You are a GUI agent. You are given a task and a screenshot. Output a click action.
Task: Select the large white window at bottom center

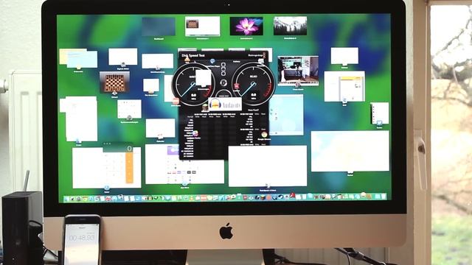(268, 166)
